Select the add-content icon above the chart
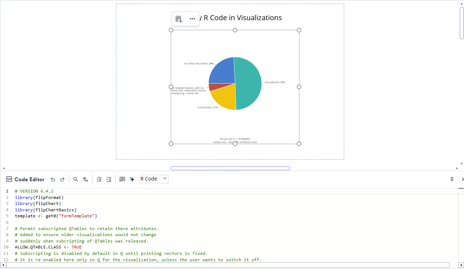Screen dimensions: 464x269 point(178,18)
